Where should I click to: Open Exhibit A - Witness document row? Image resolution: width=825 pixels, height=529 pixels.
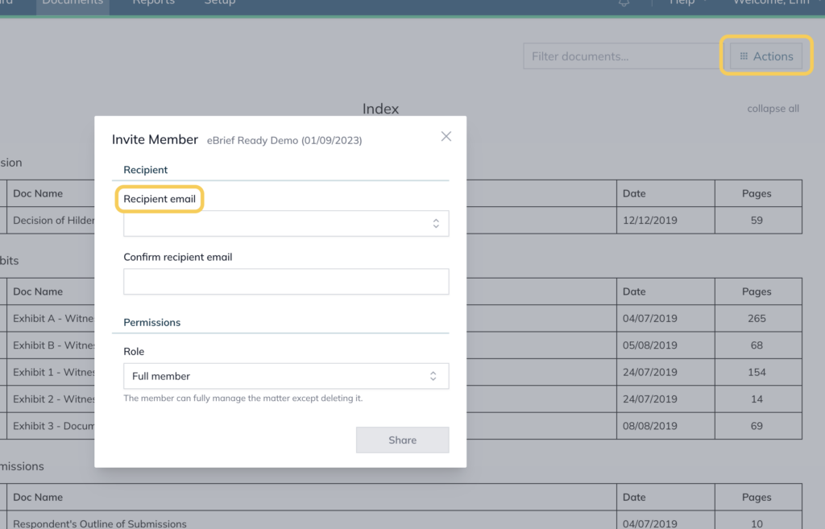[54, 318]
